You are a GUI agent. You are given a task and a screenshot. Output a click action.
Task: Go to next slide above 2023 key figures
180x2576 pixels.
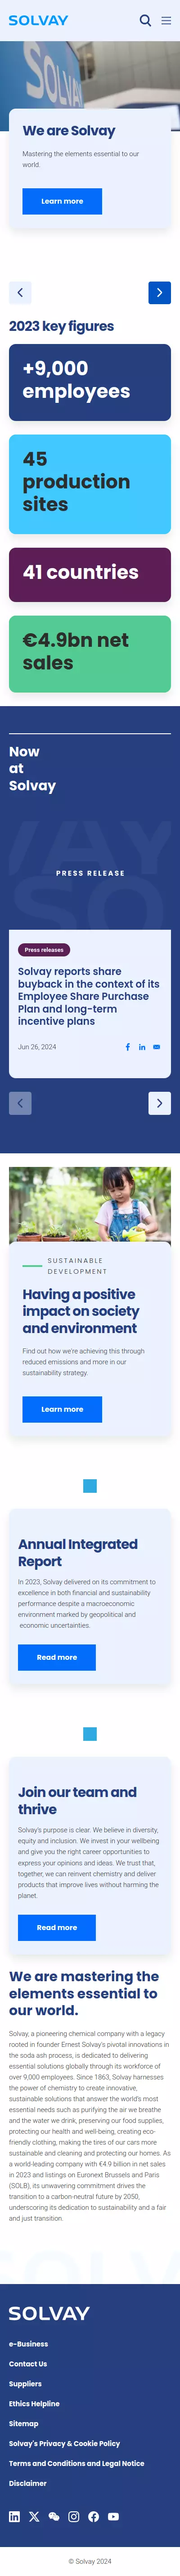(x=159, y=292)
